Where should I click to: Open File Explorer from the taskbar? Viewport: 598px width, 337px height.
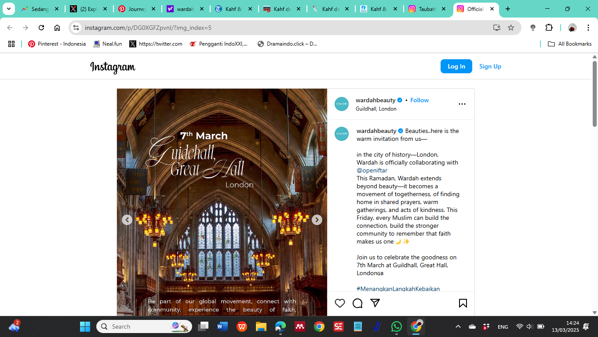[x=261, y=326]
